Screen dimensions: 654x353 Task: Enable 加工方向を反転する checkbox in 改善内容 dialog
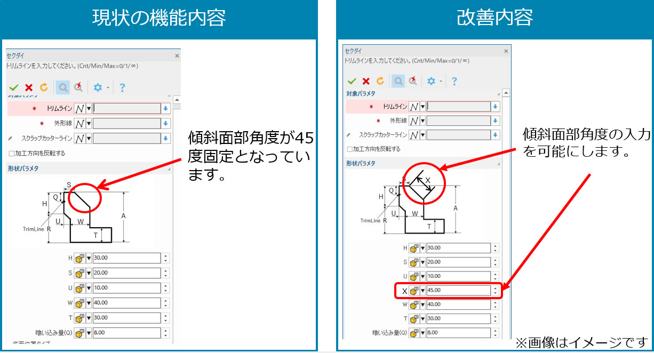(350, 149)
